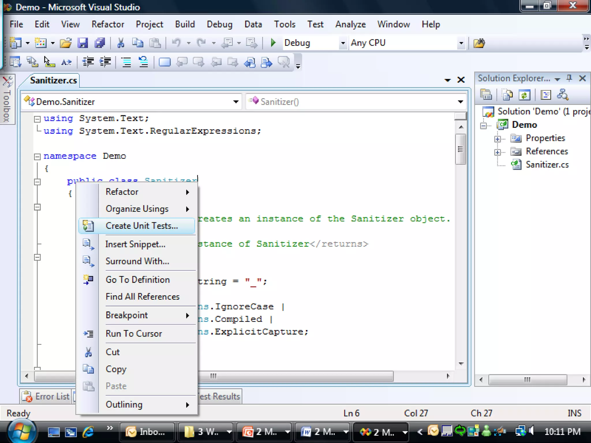591x443 pixels.
Task: Collapse the namespace Demo outlining box
Action: point(37,157)
